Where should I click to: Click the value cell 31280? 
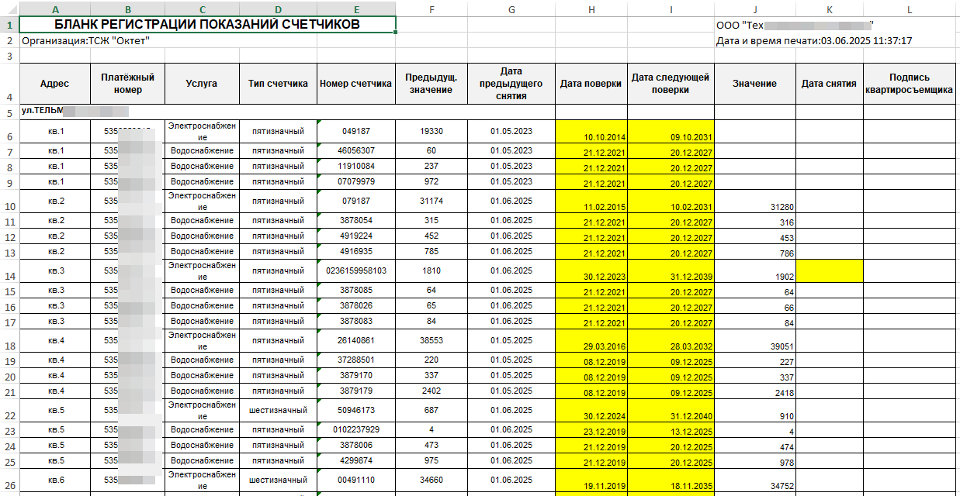[x=755, y=201]
